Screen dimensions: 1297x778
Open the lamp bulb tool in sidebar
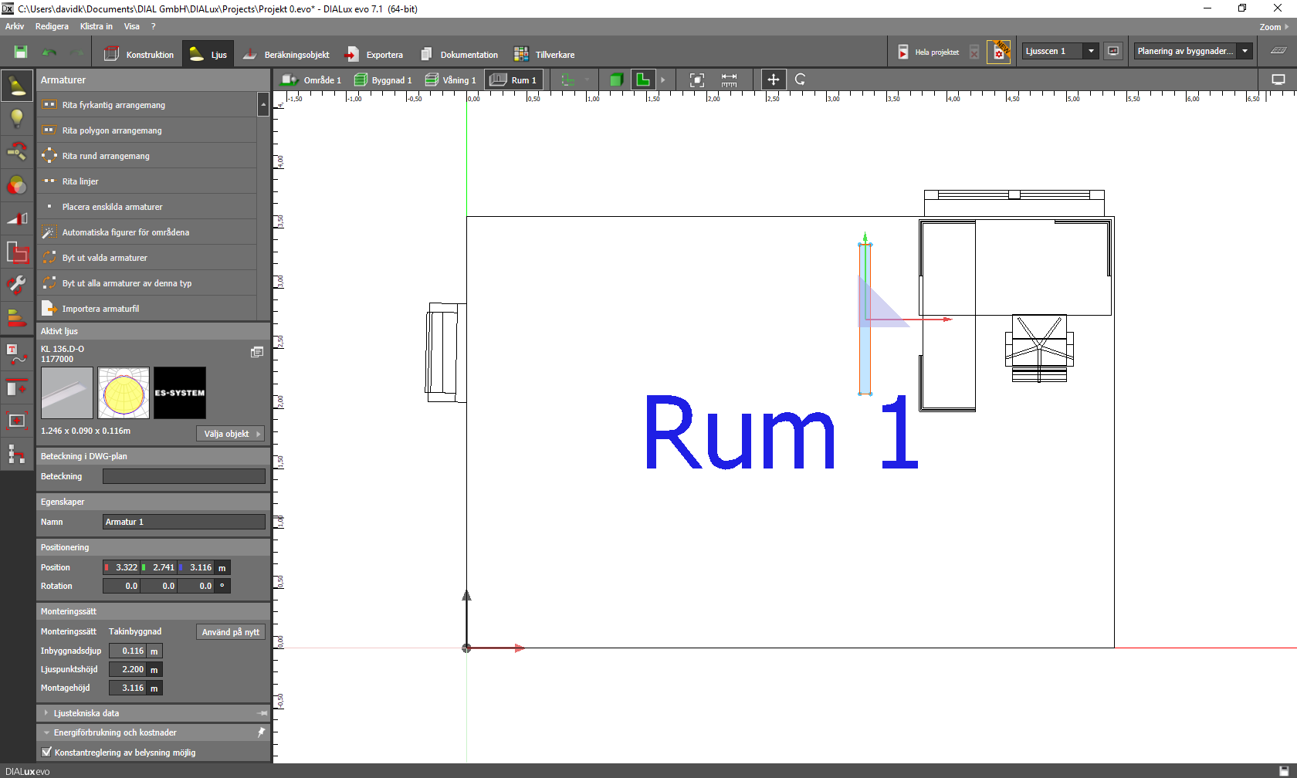click(x=17, y=118)
